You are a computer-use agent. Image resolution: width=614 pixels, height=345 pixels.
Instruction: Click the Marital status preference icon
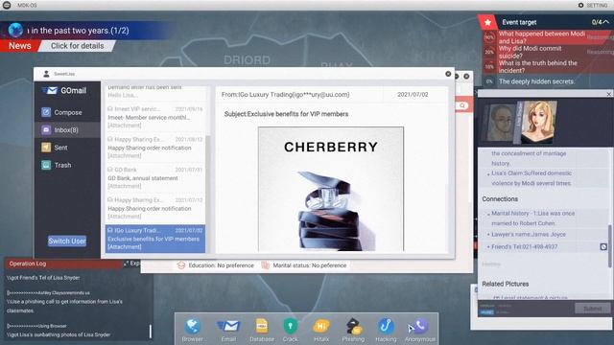(266, 265)
